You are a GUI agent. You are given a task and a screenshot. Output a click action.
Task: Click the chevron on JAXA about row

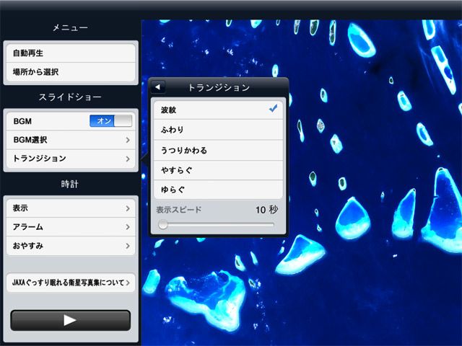point(128,283)
